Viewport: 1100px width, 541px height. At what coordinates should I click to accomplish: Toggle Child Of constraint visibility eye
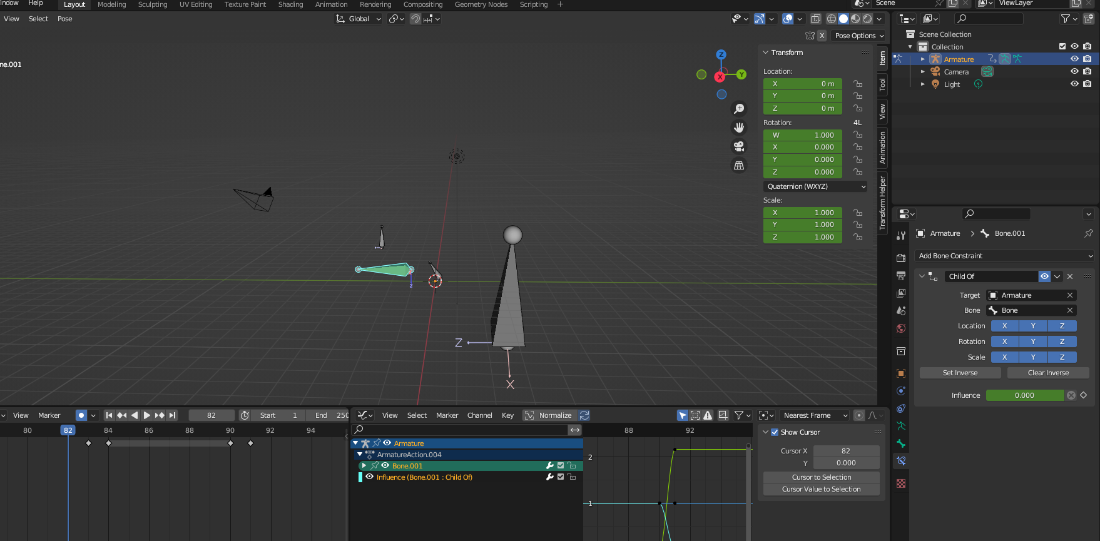[x=1044, y=276]
